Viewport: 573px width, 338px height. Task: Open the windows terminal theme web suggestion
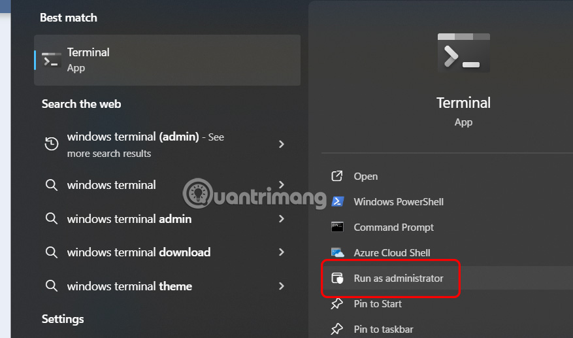coord(129,286)
